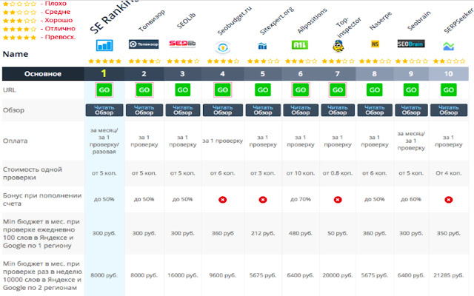The image size is (474, 296).
Task: Click the Allpositions A1L logo
Action: (299, 45)
